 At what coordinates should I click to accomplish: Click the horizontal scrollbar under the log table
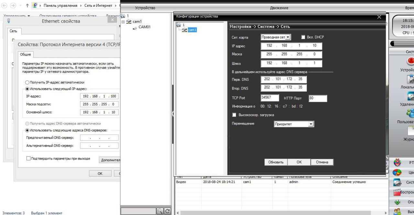[278, 212]
